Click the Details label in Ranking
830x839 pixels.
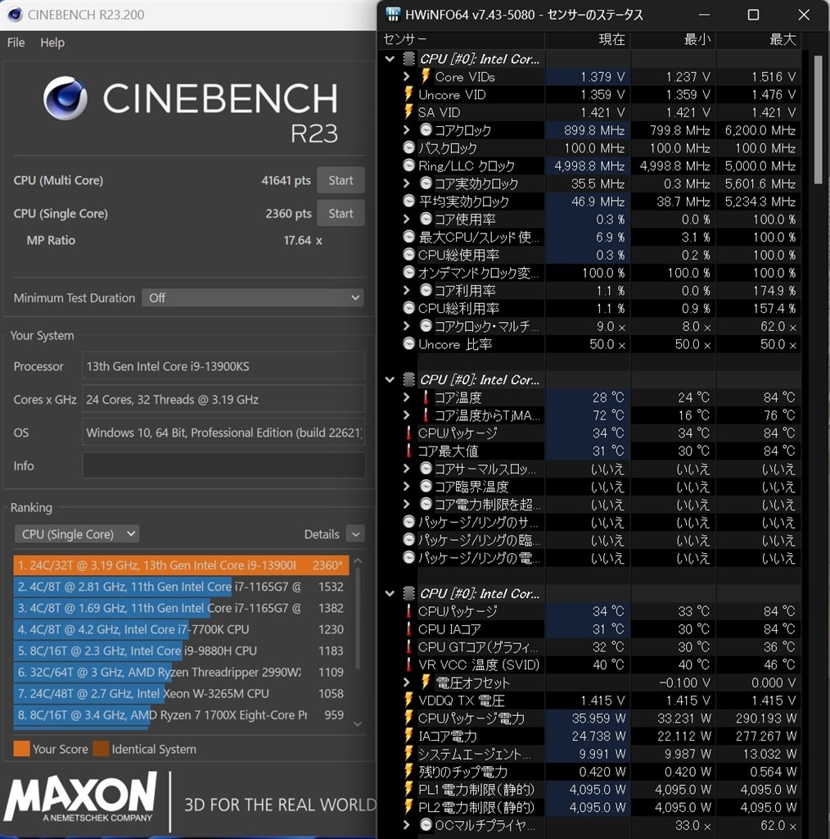(322, 534)
